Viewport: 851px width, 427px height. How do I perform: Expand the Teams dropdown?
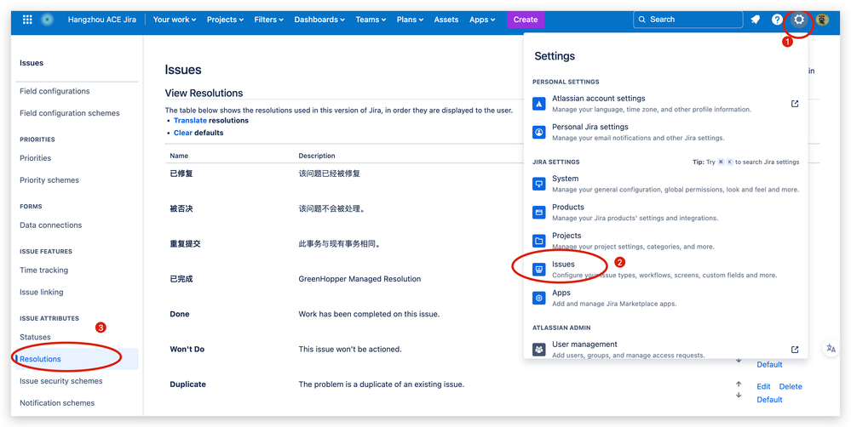coord(371,20)
